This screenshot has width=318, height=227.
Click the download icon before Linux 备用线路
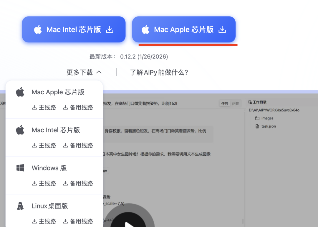(x=65, y=221)
